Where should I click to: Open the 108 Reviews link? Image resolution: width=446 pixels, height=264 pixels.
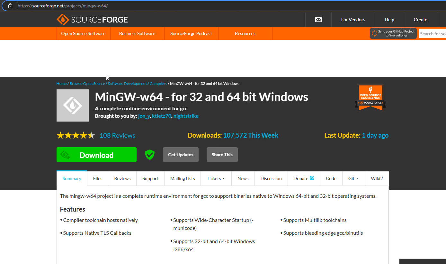click(x=117, y=135)
